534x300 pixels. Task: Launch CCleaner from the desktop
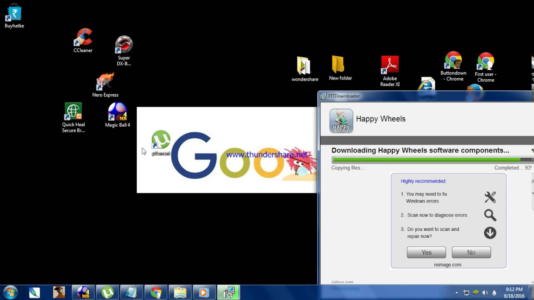(83, 40)
